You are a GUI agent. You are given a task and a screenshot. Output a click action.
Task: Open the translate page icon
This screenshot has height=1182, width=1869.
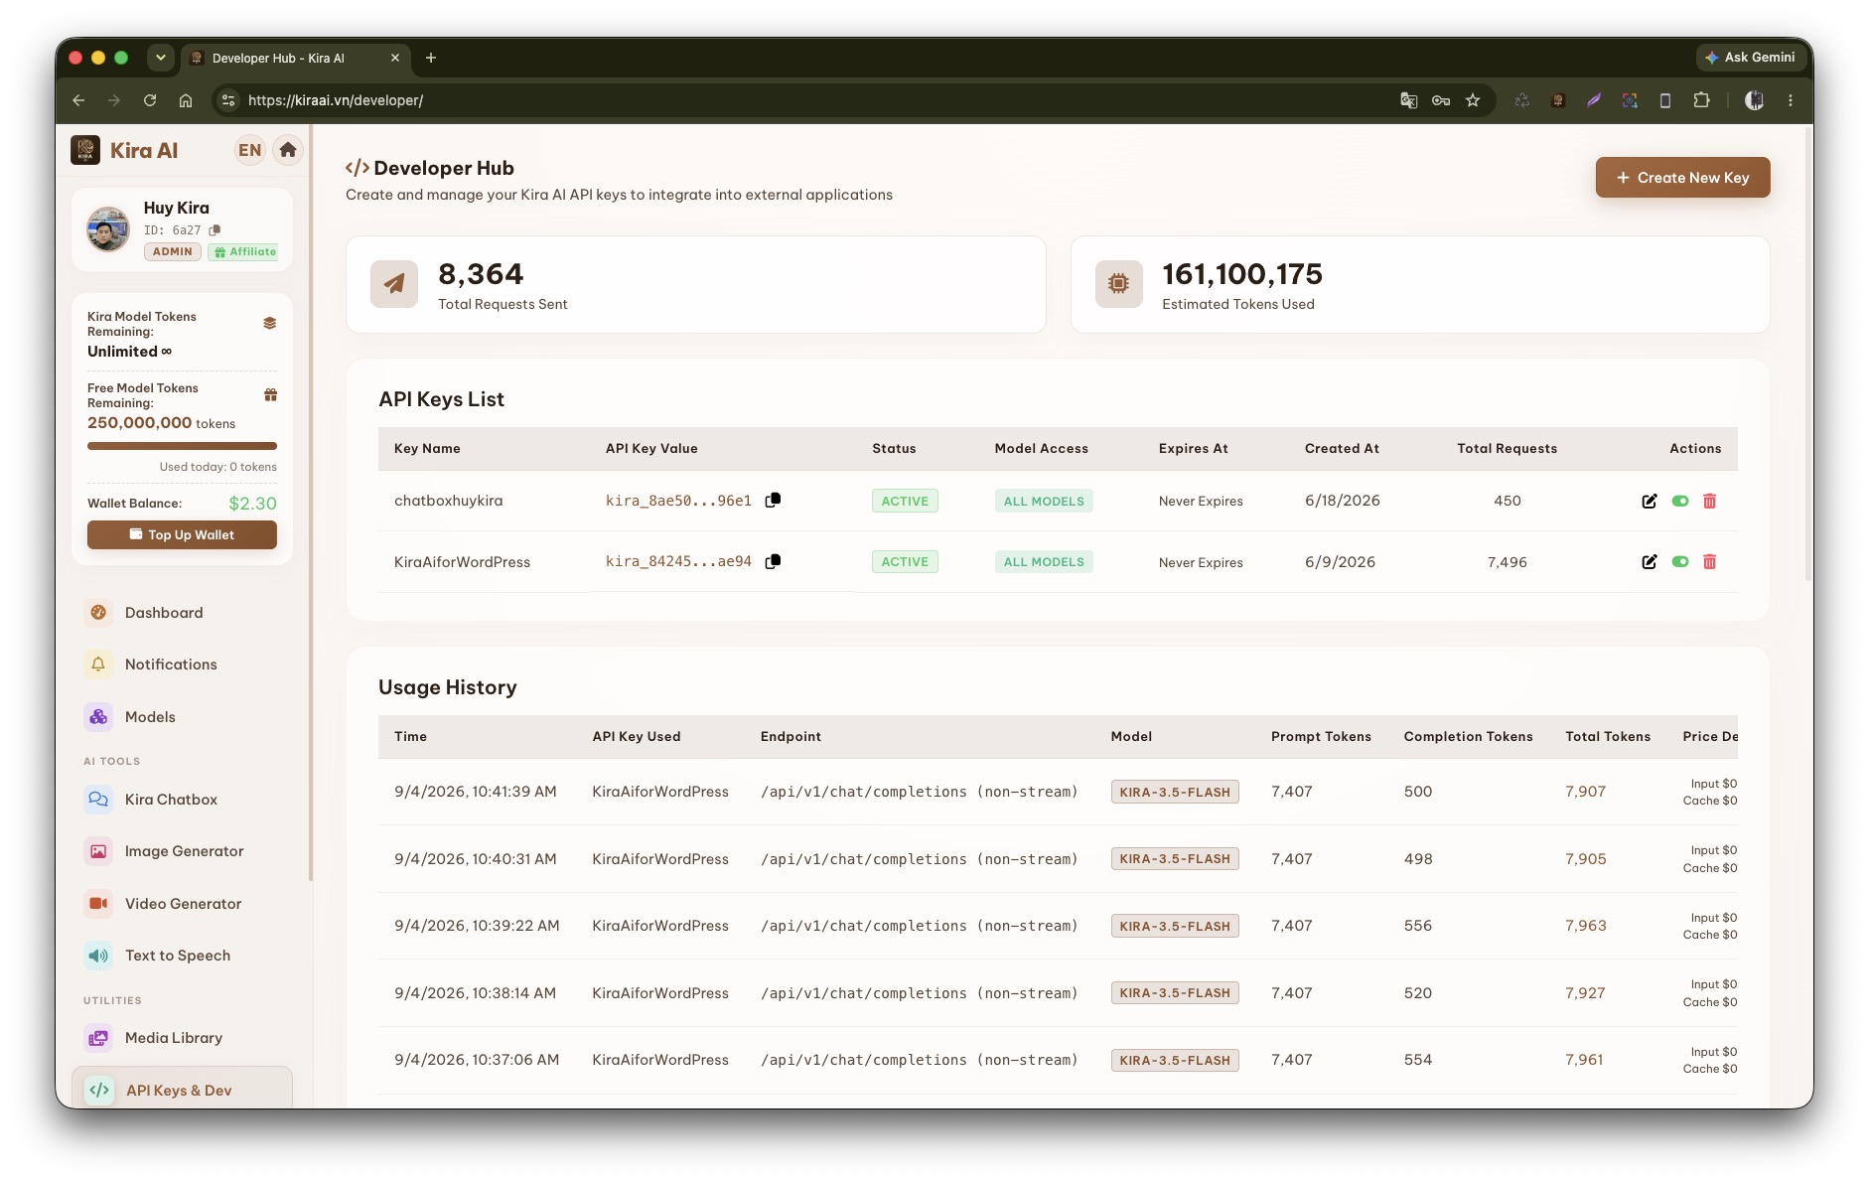(1408, 100)
